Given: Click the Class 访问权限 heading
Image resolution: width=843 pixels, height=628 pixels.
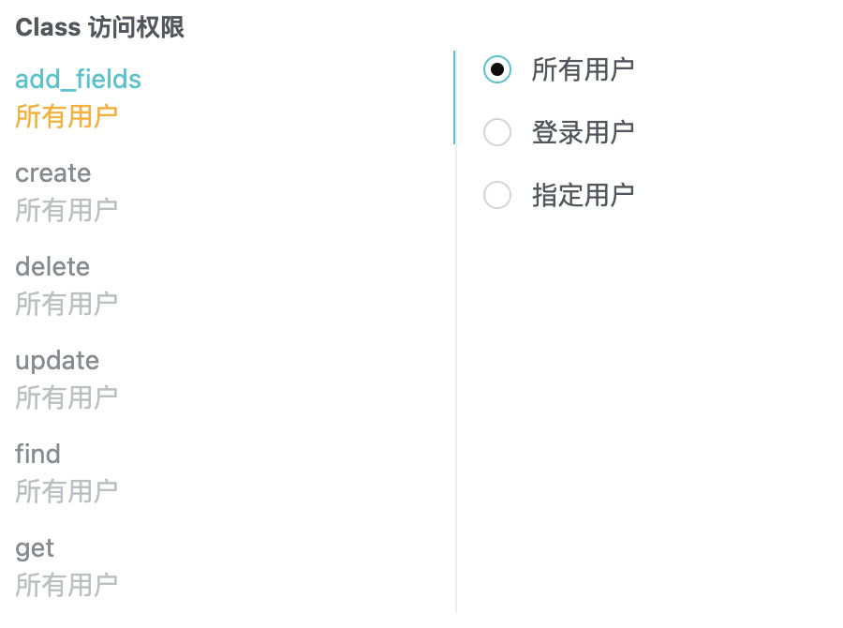Looking at the screenshot, I should (x=99, y=28).
